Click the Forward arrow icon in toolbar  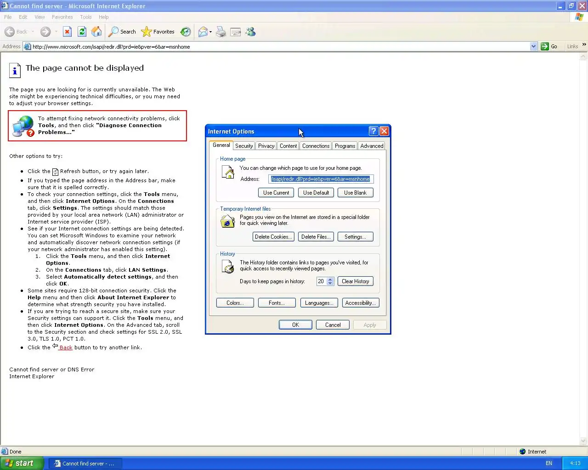coord(45,32)
